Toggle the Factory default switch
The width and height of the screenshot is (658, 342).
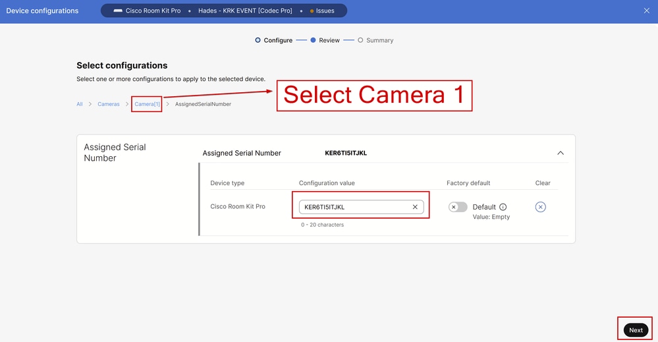[457, 207]
